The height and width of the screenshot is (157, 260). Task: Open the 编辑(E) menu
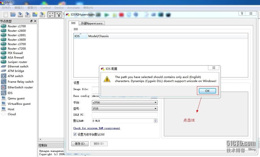(x=19, y=8)
